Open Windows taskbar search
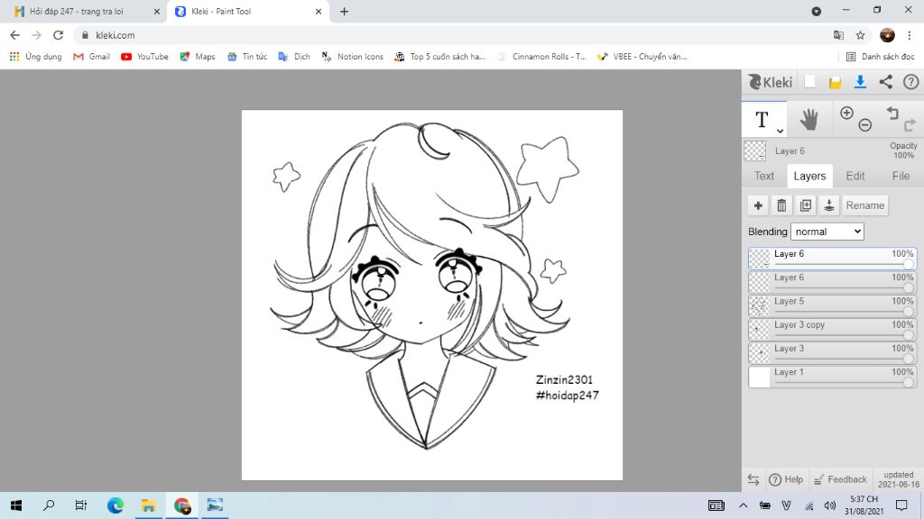924x519 pixels. pos(49,505)
